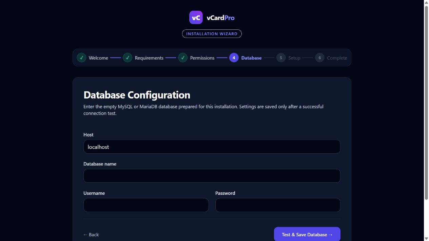Click the scrollbar up arrow
429x241 pixels.
426,2
